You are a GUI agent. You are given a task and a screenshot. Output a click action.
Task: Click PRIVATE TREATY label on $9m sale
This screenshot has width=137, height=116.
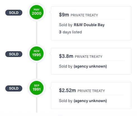tap(84, 15)
